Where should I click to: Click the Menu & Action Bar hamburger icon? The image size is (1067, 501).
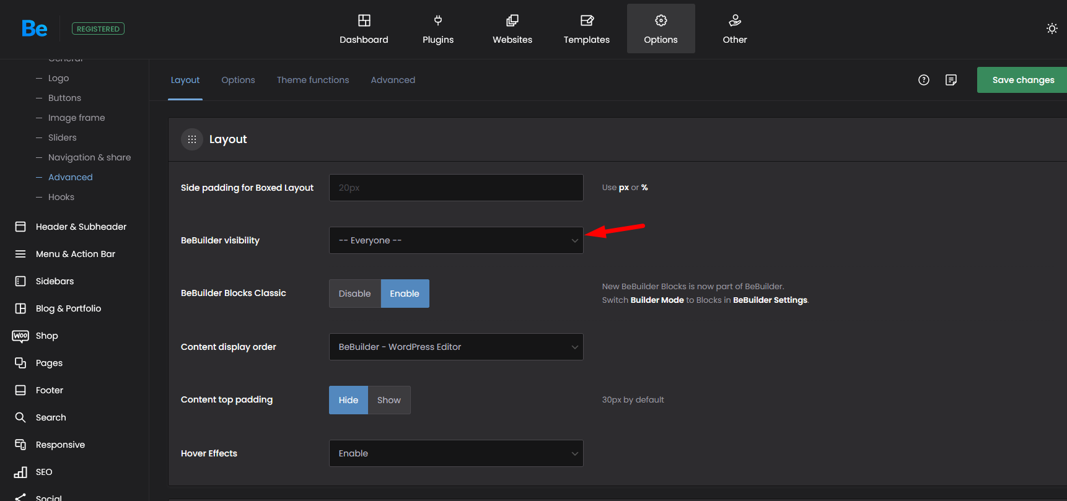tap(20, 254)
